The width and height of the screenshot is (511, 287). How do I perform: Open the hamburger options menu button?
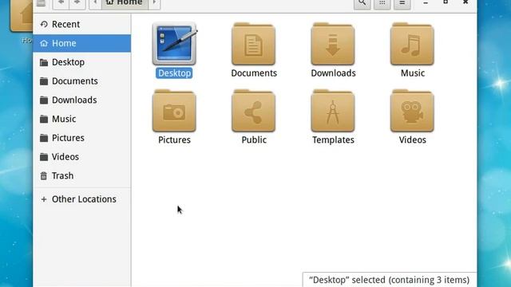coord(402,3)
